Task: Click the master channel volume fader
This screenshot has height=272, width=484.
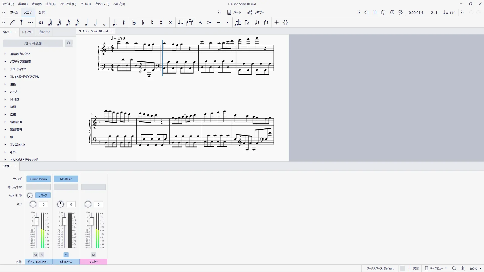Action: pos(92,221)
